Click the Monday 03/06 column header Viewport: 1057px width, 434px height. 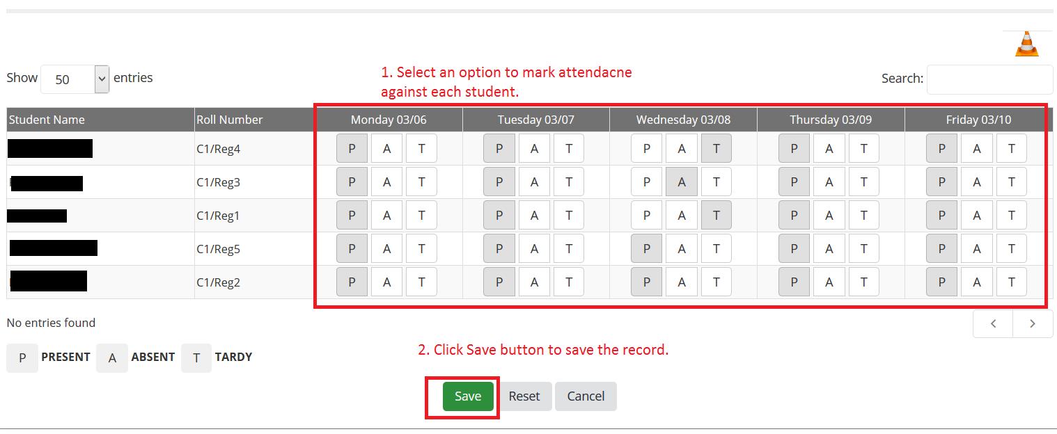(389, 120)
